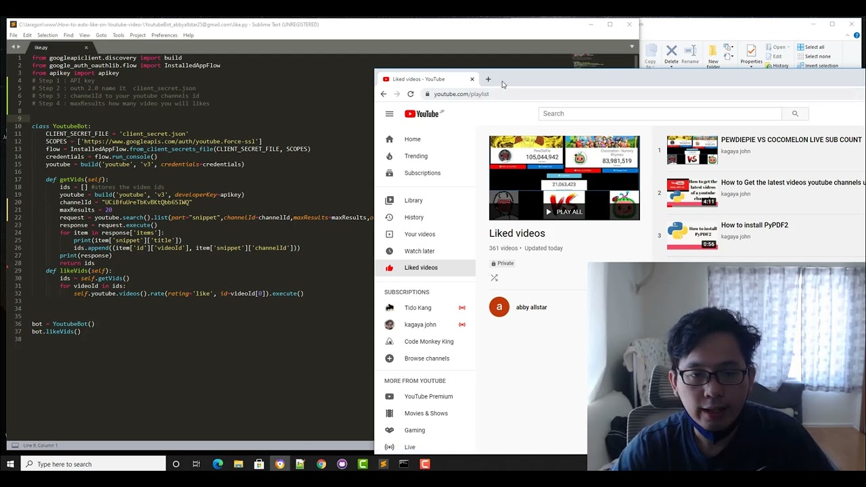This screenshot has width=866, height=487.
Task: Open the abby allstar channel avatar
Action: pos(499,307)
